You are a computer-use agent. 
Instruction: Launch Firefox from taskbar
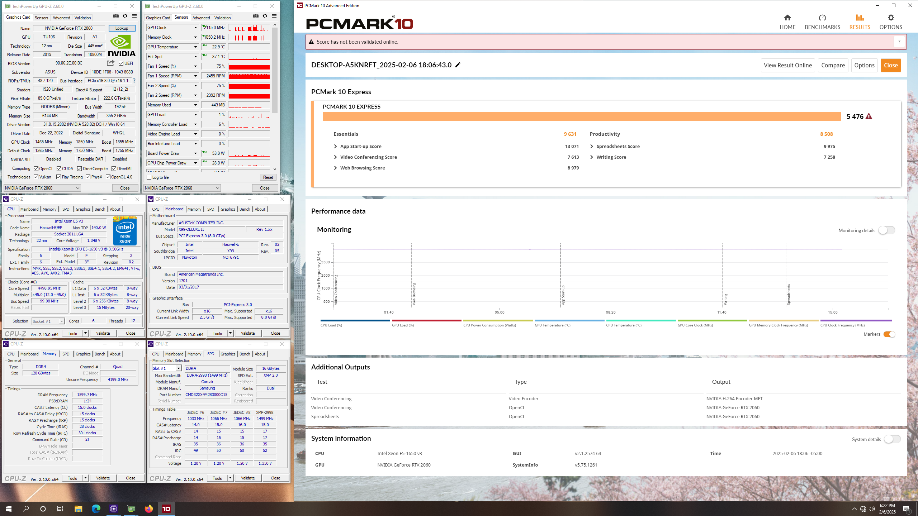tap(149, 509)
